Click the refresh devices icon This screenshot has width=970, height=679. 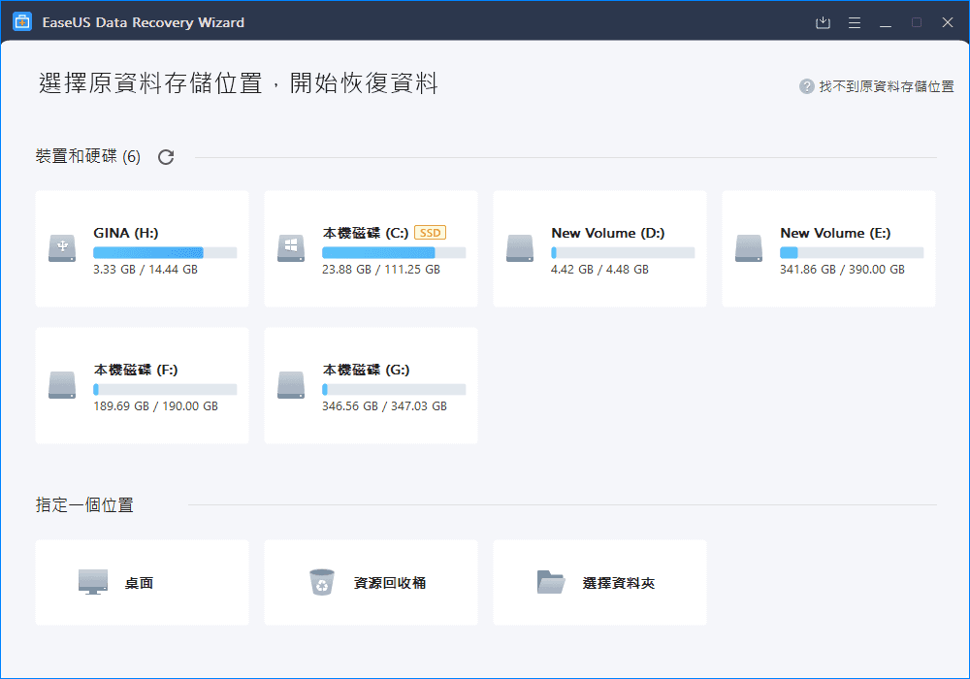point(166,157)
